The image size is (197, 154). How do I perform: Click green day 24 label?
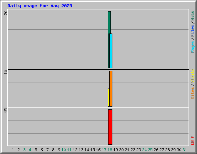tap(144, 150)
